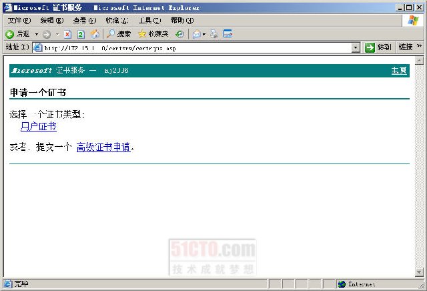The width and height of the screenshot is (427, 291).
Task: Click the vertical scrollbar down arrow
Action: coord(420,272)
